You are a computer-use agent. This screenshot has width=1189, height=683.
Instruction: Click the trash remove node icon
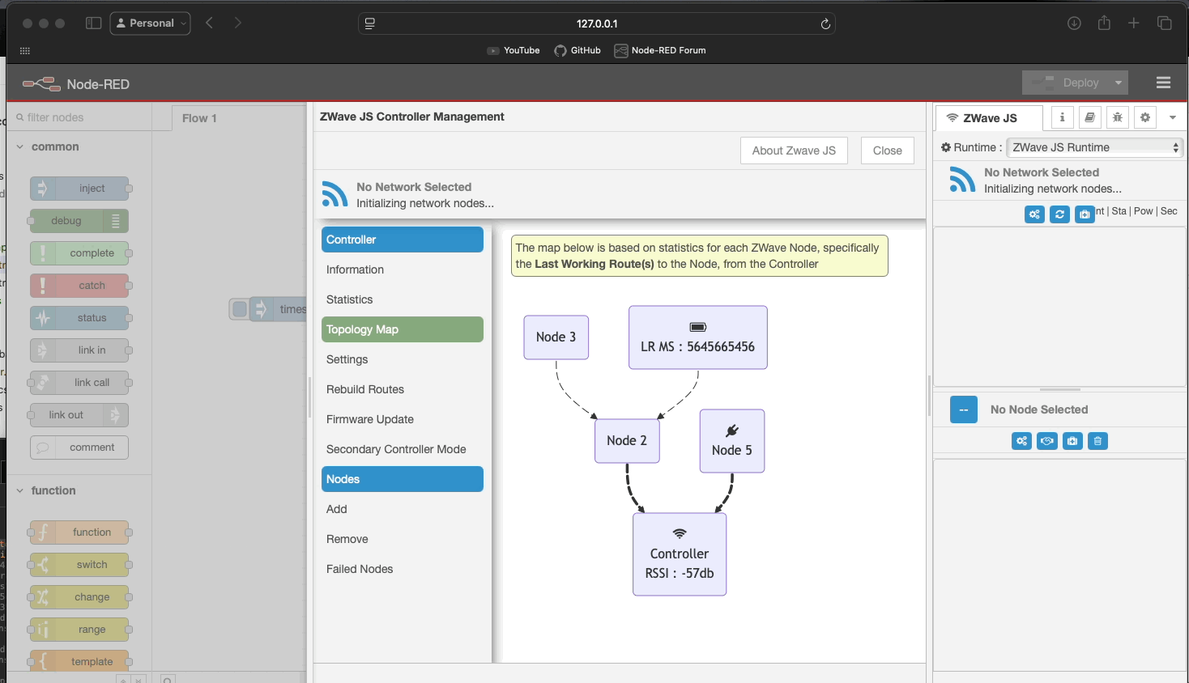(x=1097, y=441)
